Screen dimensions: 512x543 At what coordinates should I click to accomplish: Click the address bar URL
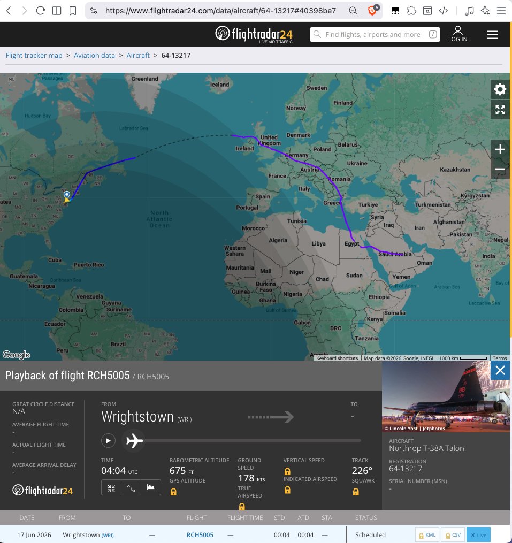coord(220,11)
